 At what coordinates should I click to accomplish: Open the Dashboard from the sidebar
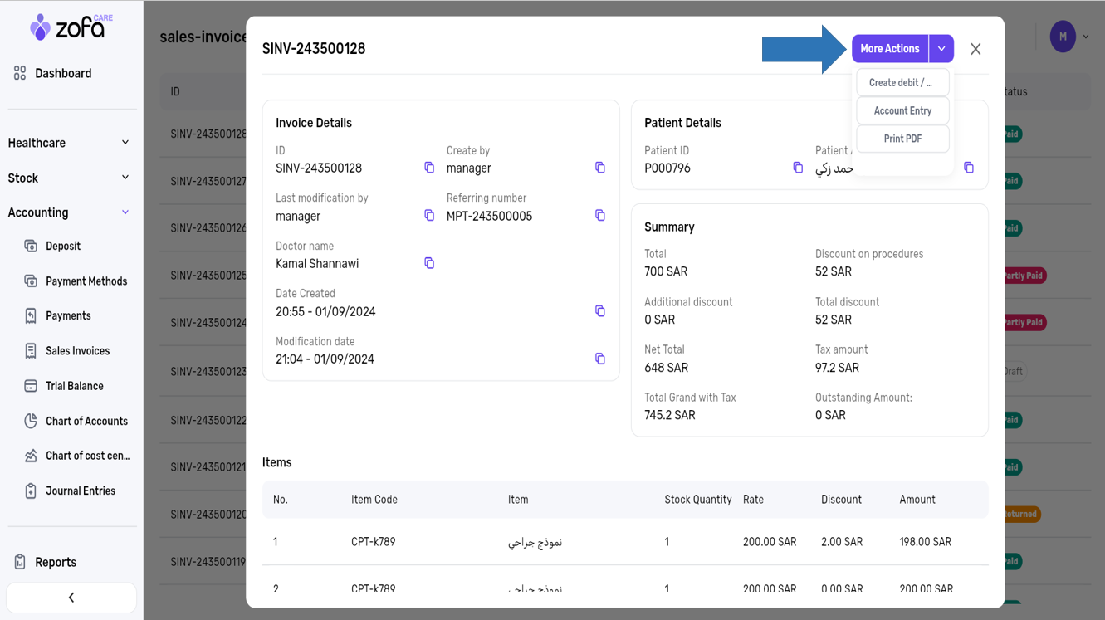(63, 74)
